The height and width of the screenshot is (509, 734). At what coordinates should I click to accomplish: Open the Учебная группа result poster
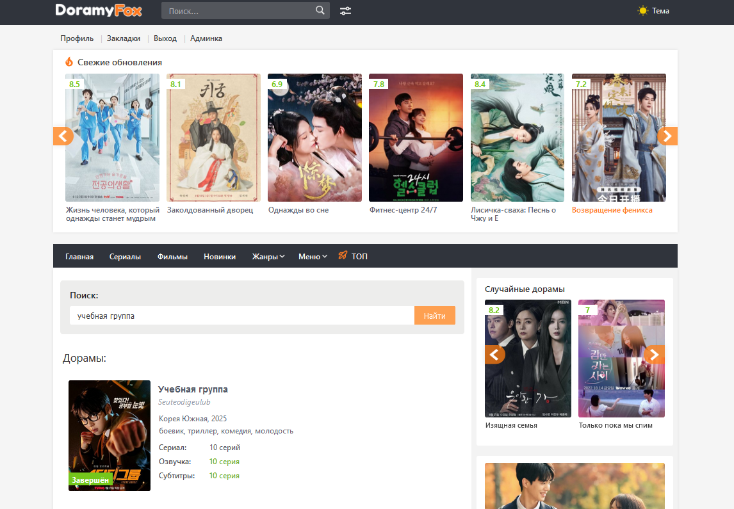tap(110, 435)
